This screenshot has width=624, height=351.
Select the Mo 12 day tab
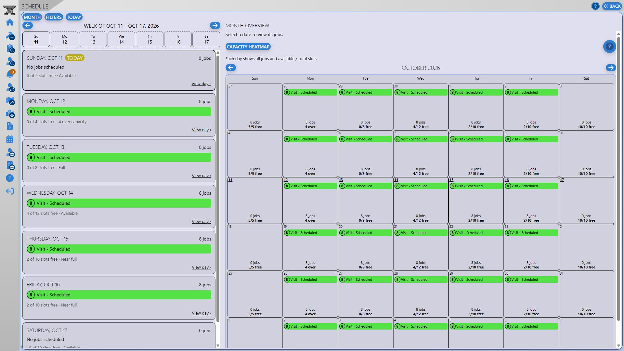tap(64, 39)
